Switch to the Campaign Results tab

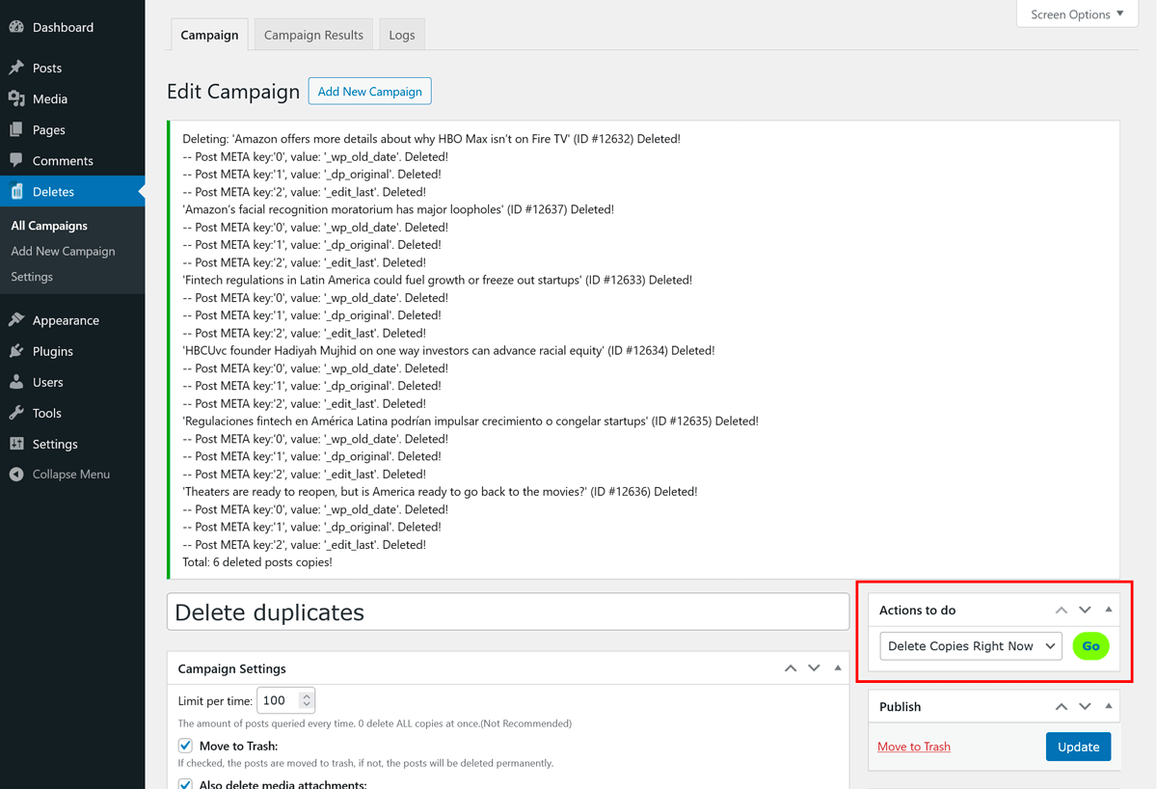point(313,35)
